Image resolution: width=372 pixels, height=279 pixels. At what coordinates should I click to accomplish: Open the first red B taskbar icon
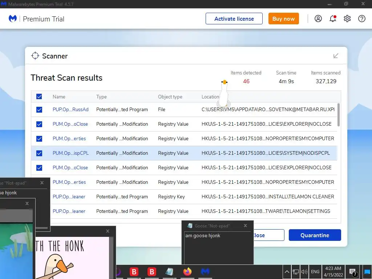click(x=134, y=272)
